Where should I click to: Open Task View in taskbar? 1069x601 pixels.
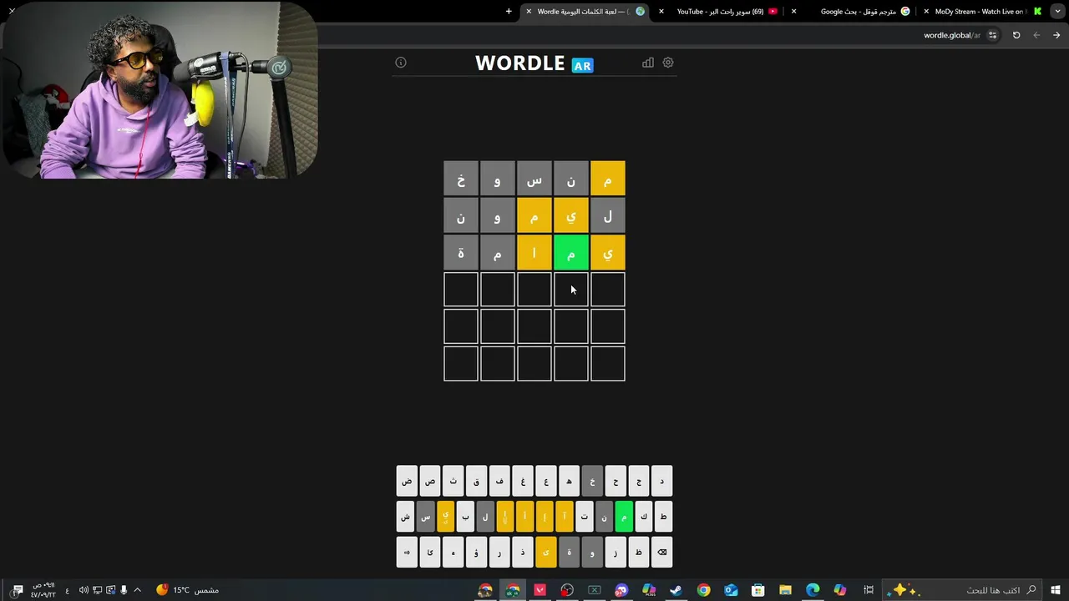coord(869,590)
